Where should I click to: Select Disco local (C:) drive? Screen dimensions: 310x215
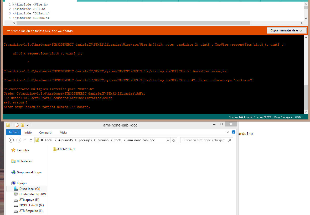click(27, 189)
